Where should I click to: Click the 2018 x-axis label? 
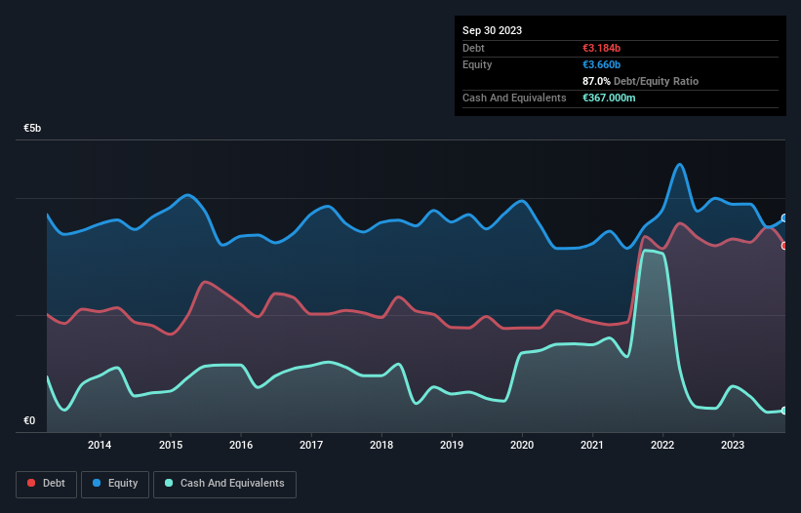(381, 445)
